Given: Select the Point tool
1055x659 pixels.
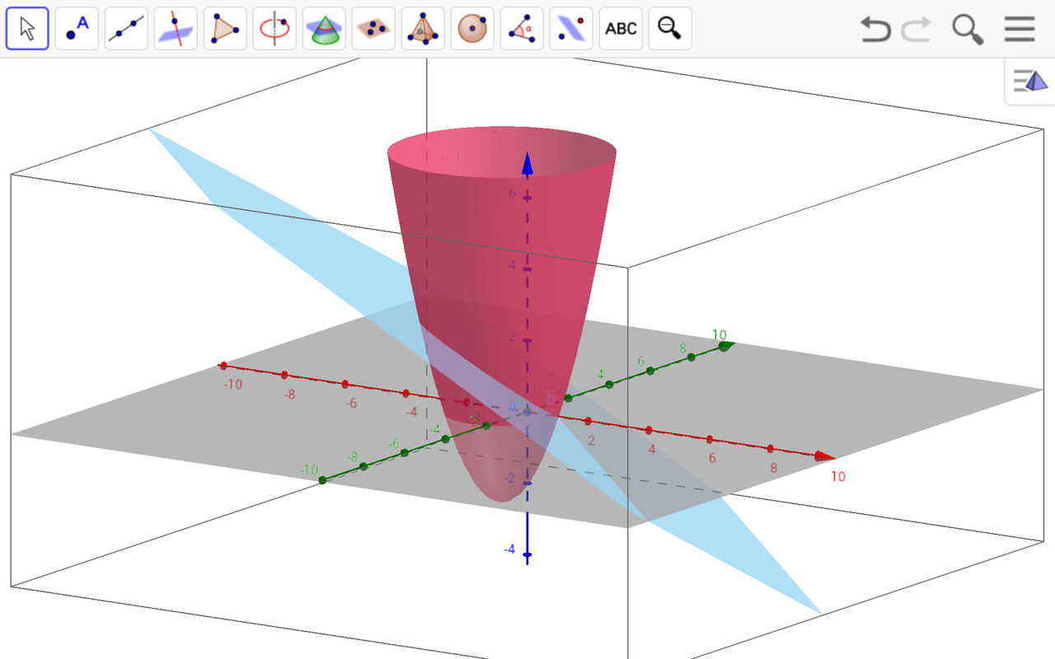Looking at the screenshot, I should click(76, 28).
